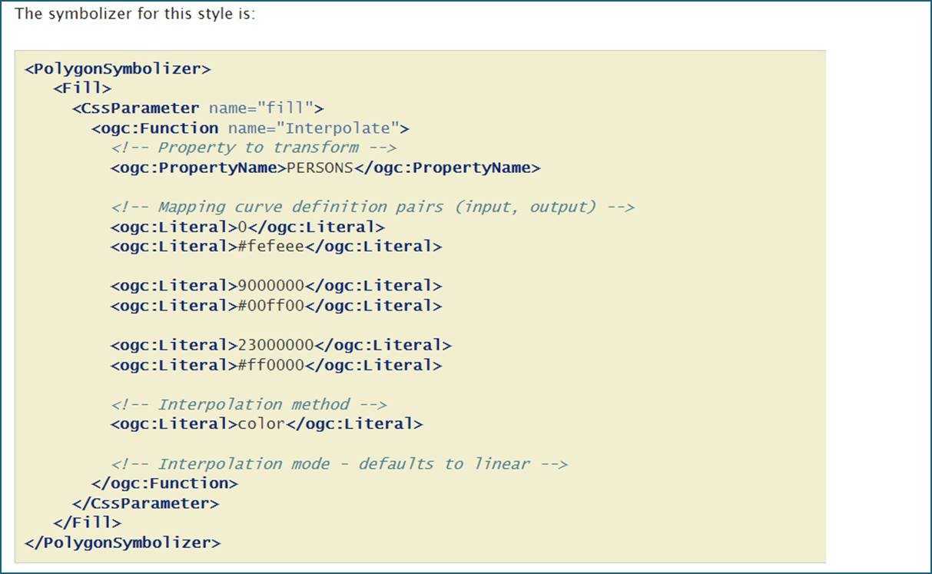Click the PERSONS property name line
Viewport: 932px width, 574px height.
pos(326,168)
